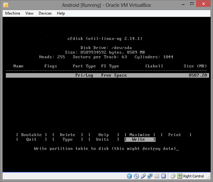Open the View menu
The image size is (213, 182).
(x=29, y=13)
